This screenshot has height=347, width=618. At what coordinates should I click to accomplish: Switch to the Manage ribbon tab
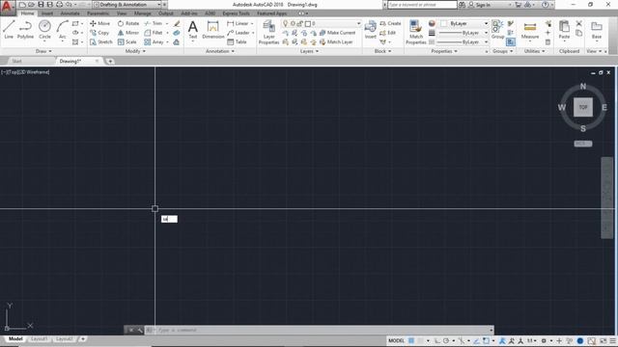click(142, 13)
